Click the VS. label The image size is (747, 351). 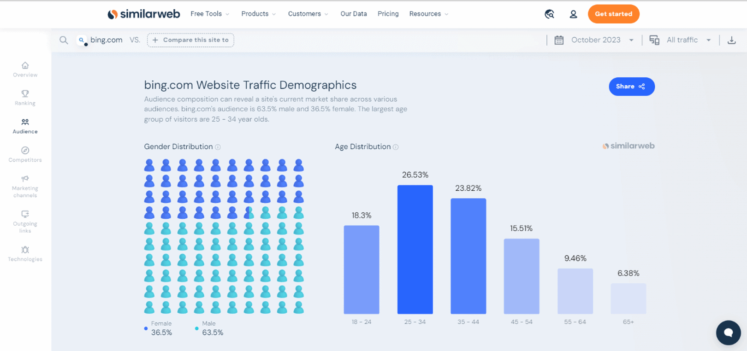point(135,40)
